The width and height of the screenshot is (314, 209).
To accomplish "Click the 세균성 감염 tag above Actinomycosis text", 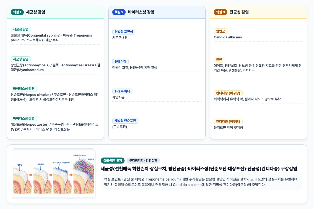I will tap(21, 59).
